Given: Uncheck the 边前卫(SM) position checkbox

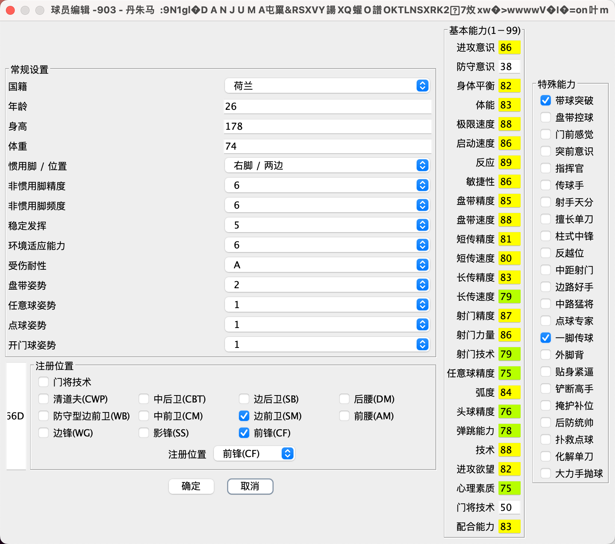Looking at the screenshot, I should click(x=244, y=416).
